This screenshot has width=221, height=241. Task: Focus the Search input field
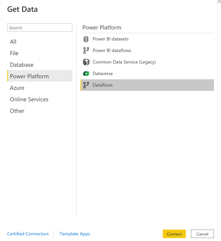click(40, 28)
